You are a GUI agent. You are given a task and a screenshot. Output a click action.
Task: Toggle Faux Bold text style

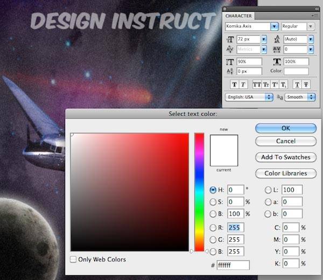[234, 84]
